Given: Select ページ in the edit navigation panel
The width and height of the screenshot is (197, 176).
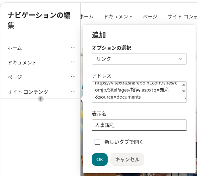Looking at the screenshot, I should (15, 77).
